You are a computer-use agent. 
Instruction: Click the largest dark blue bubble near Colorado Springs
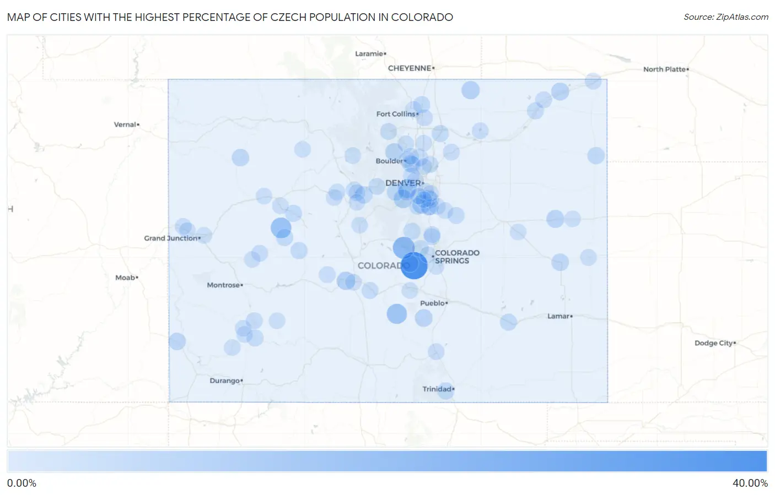point(414,265)
